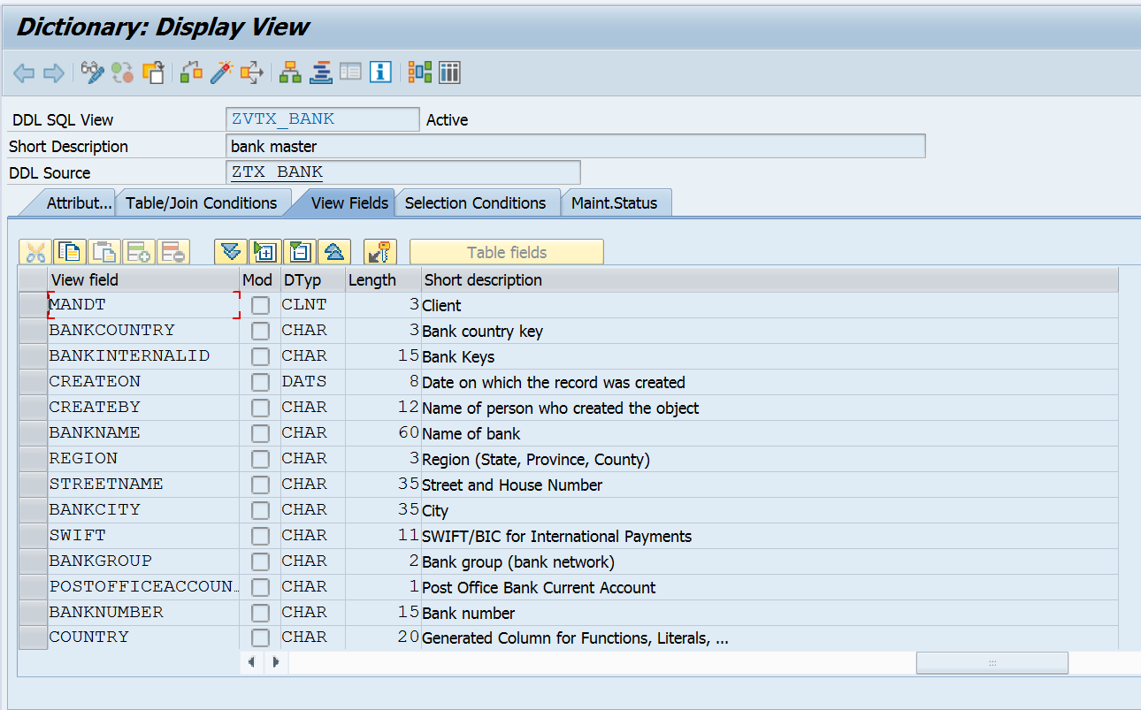The image size is (1141, 710).
Task: Toggle the Mod checkbox for MANDT
Action: coord(256,304)
